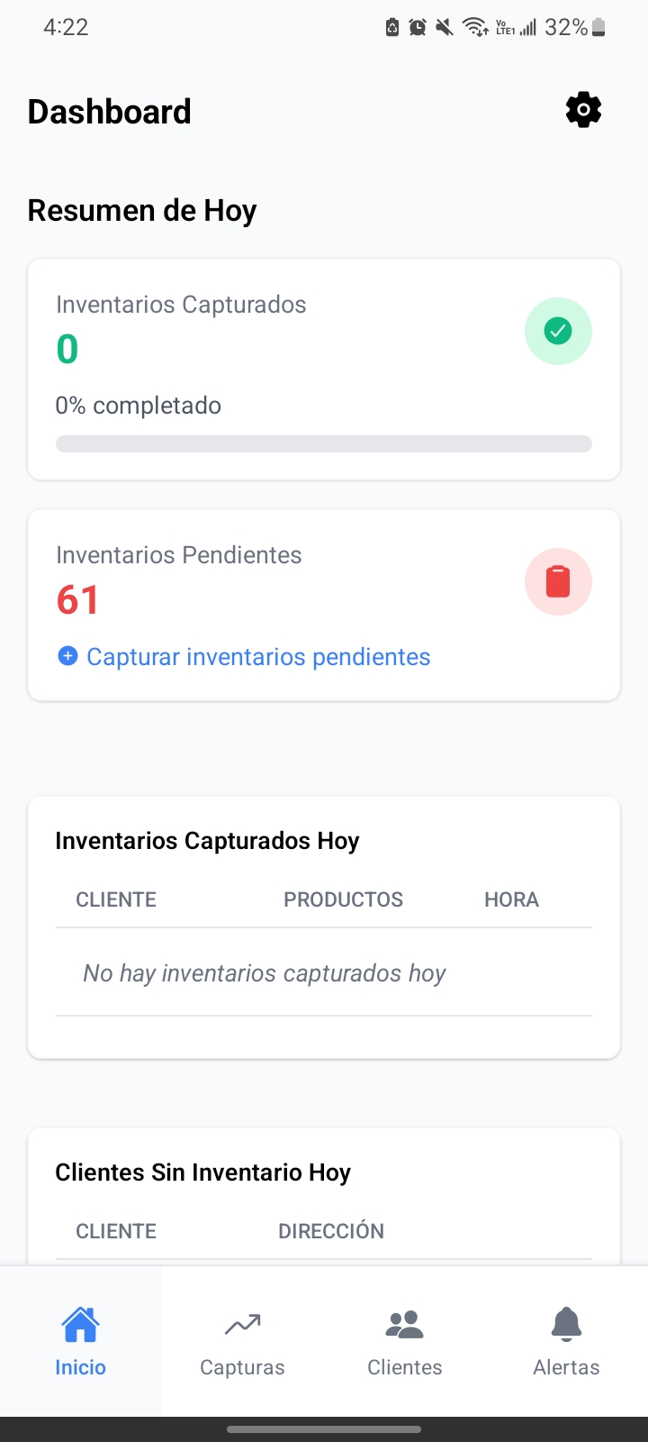The image size is (648, 1442).
Task: Open the Alertas tab label
Action: click(566, 1367)
